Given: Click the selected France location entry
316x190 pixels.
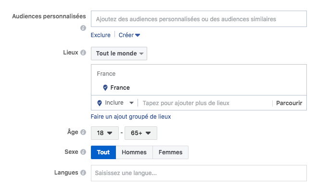Looking at the screenshot, I should pyautogui.click(x=120, y=87).
